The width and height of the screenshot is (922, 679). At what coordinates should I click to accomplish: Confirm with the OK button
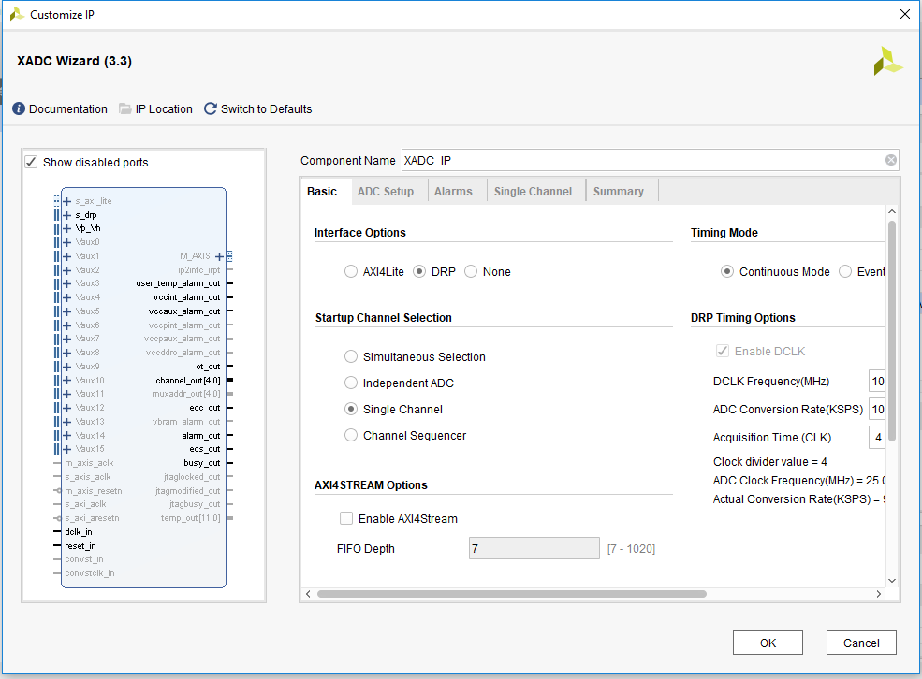pos(768,643)
